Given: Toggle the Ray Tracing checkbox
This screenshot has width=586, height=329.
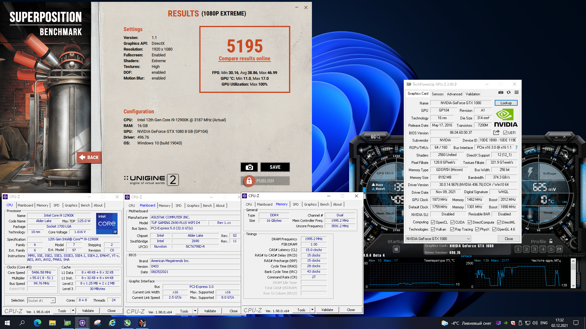Looking at the screenshot, I should tap(452, 229).
